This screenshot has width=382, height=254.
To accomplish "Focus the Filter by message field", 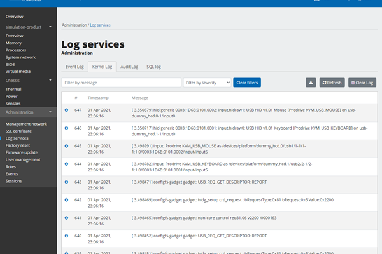I will click(x=122, y=83).
